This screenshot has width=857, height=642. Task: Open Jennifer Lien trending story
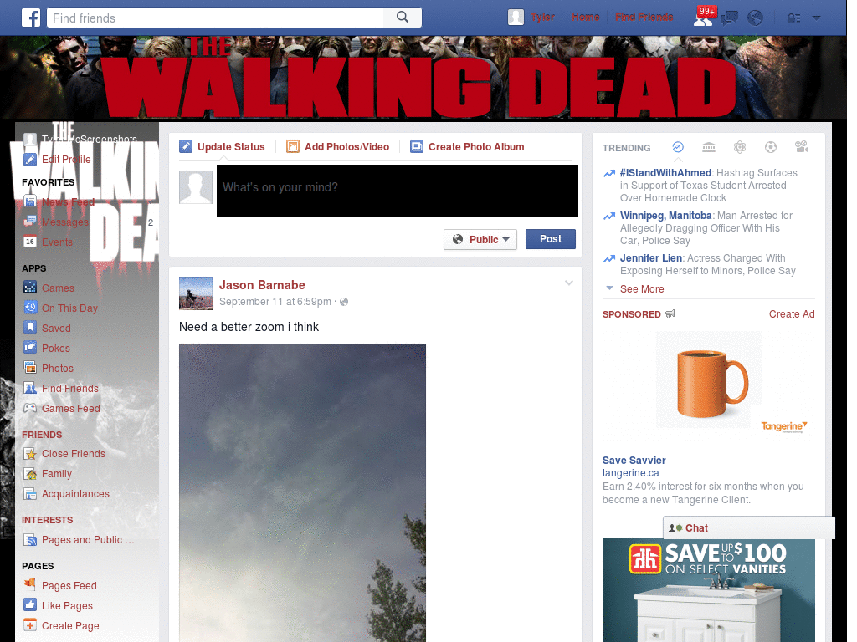[650, 257]
